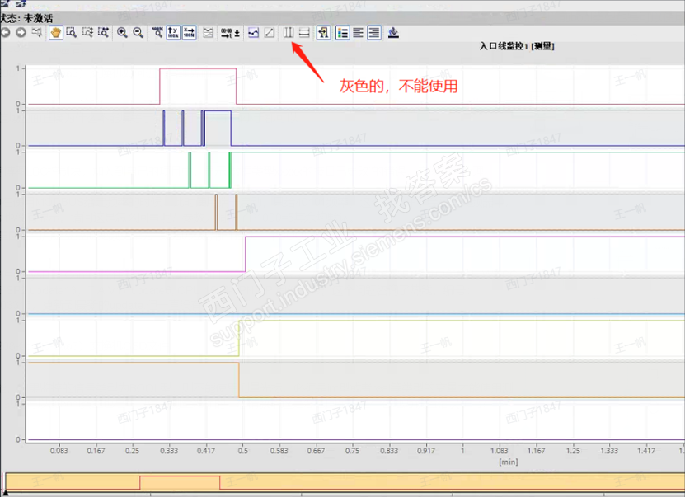
Task: Change the time axis unit
Action: coord(230,32)
